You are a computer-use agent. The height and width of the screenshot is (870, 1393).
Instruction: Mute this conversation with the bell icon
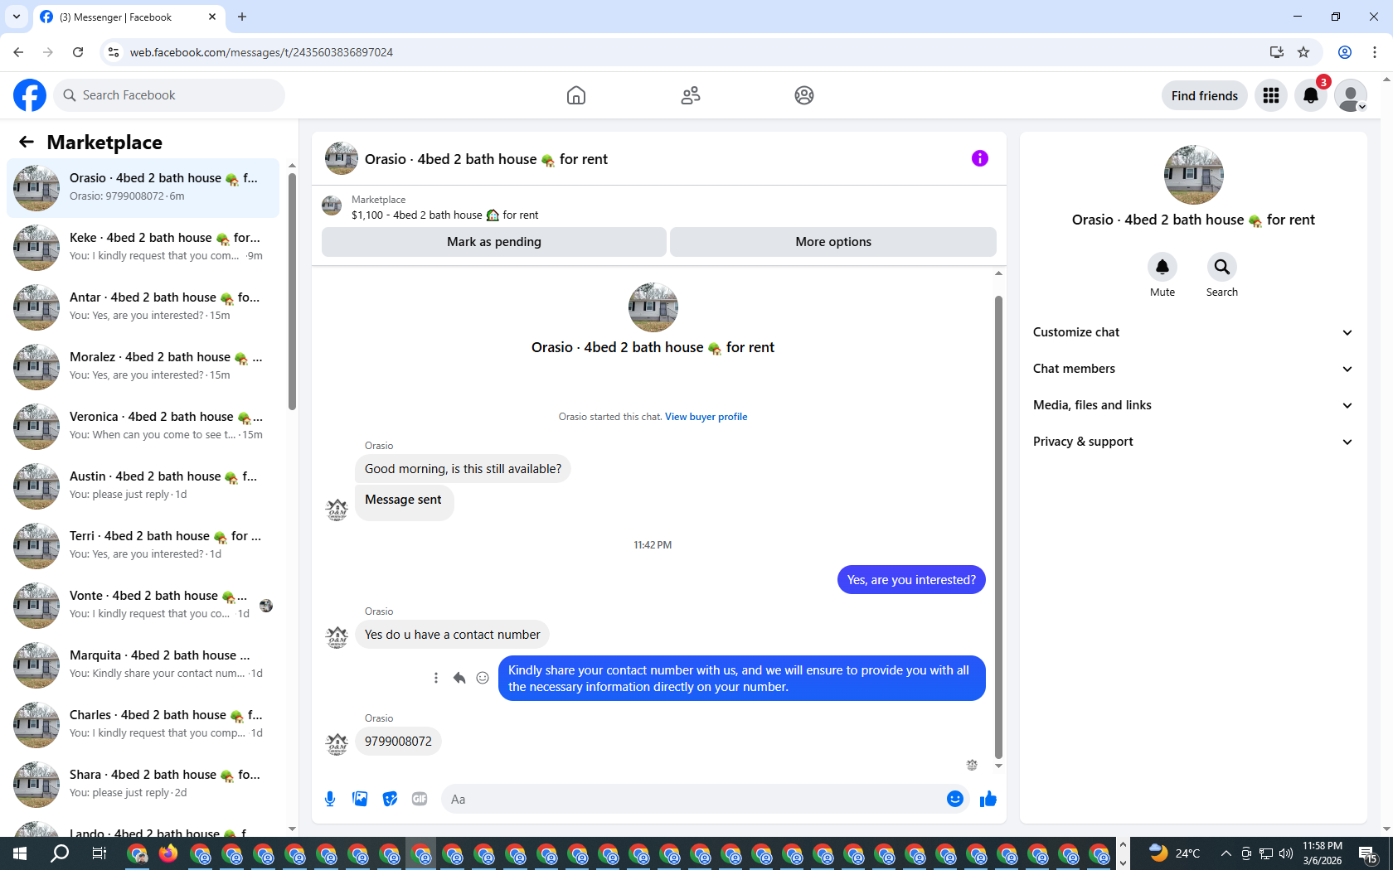pyautogui.click(x=1162, y=267)
